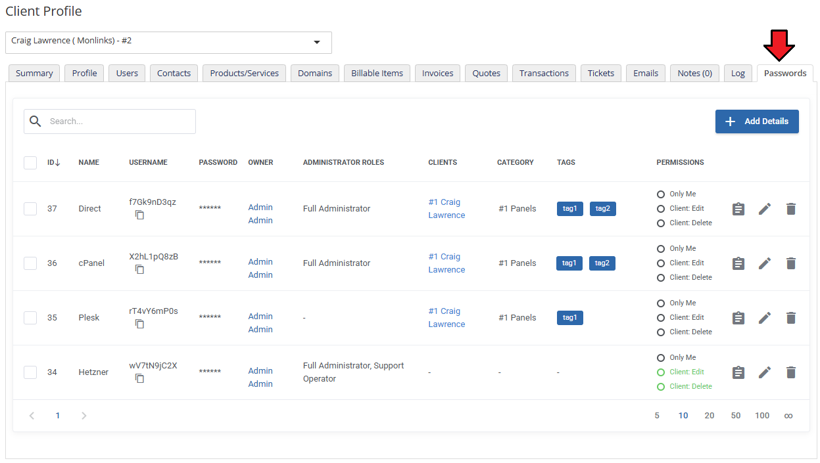Screen dimensions: 820x463
Task: Open the Billable Items tab
Action: pyautogui.click(x=377, y=74)
